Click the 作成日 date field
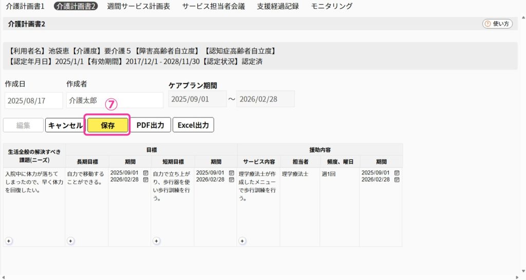Image resolution: width=526 pixels, height=280 pixels. (33, 101)
